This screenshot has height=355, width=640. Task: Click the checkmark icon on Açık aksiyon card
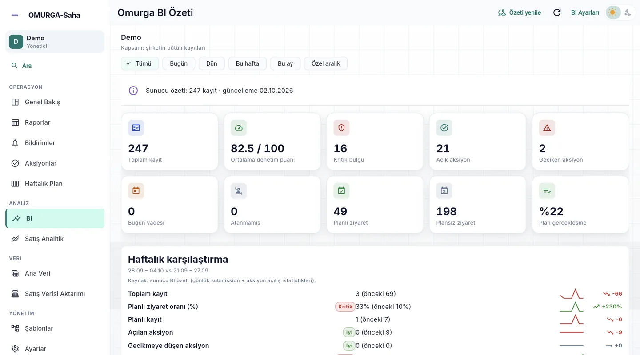[444, 128]
